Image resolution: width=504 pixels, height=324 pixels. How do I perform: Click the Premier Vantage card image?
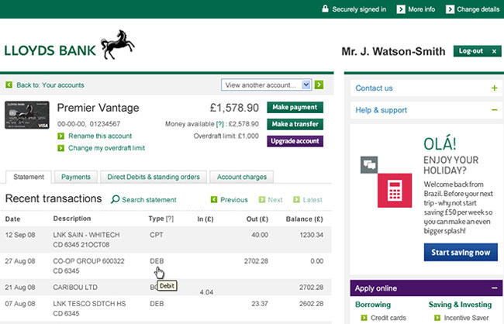pos(26,115)
